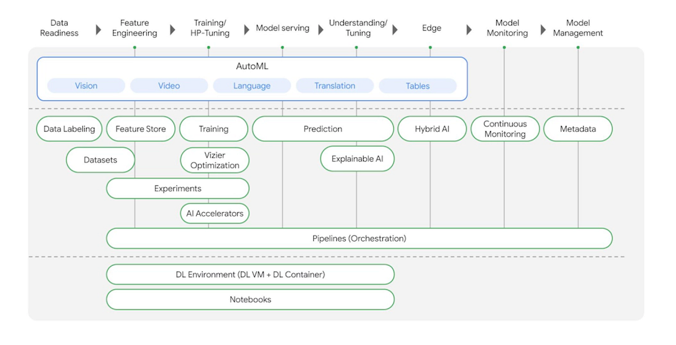
Task: Click the Hybrid AI pill
Action: 431,129
